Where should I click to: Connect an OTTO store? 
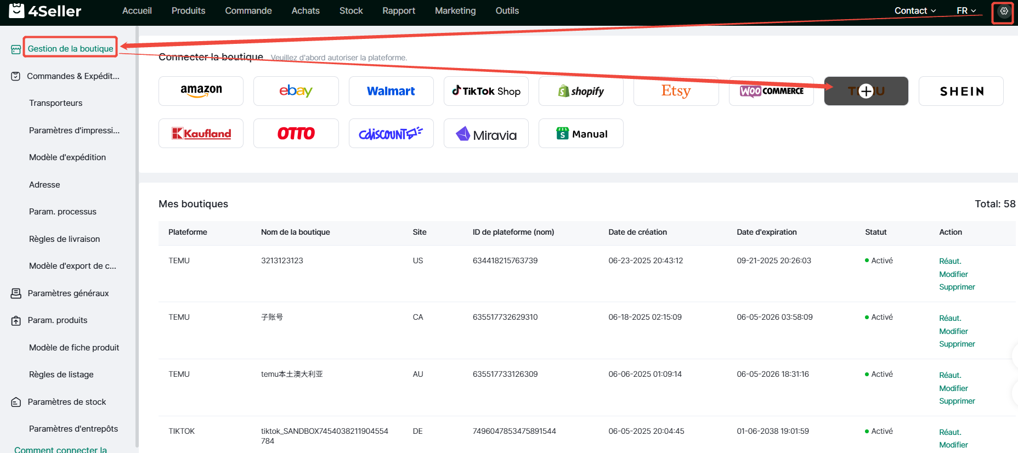296,133
